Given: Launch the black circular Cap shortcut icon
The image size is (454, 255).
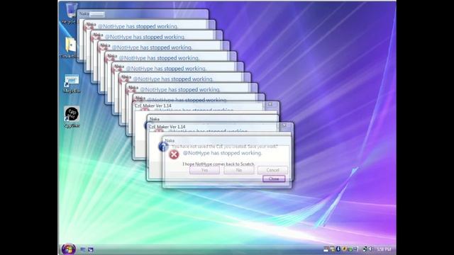Looking at the screenshot, I should [x=72, y=114].
